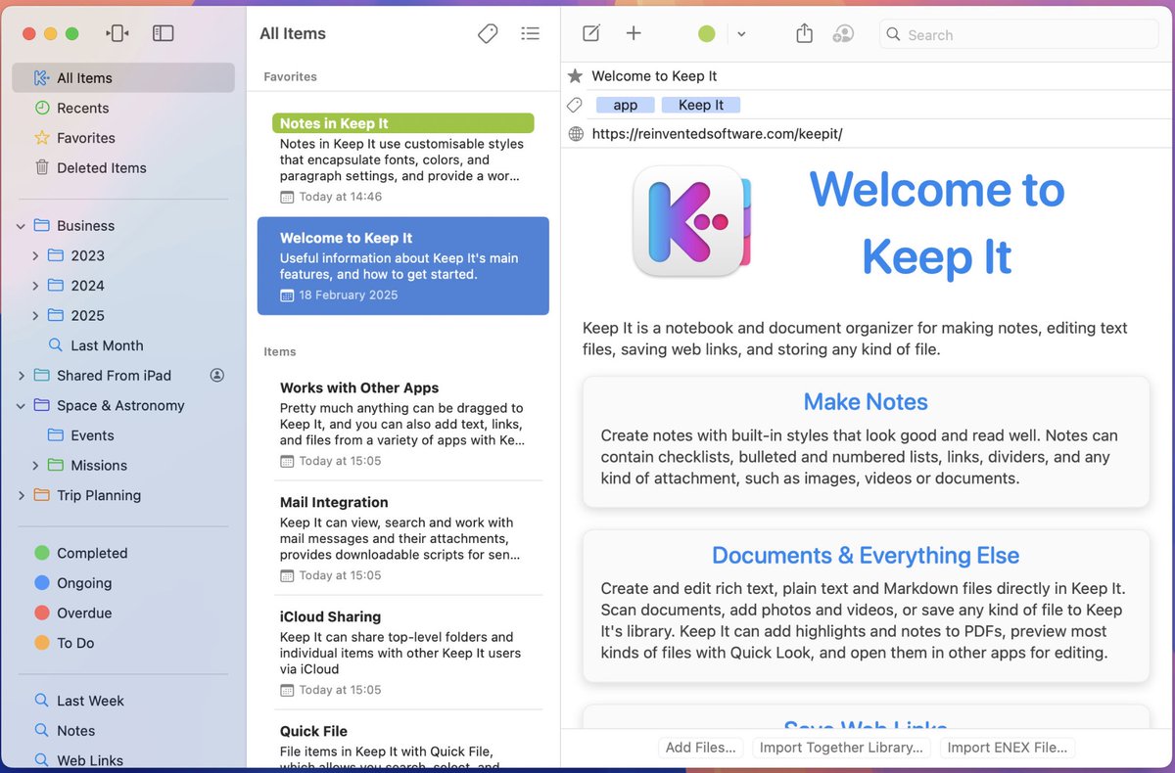Click shared person icon beside Shared From iPad

[217, 376]
